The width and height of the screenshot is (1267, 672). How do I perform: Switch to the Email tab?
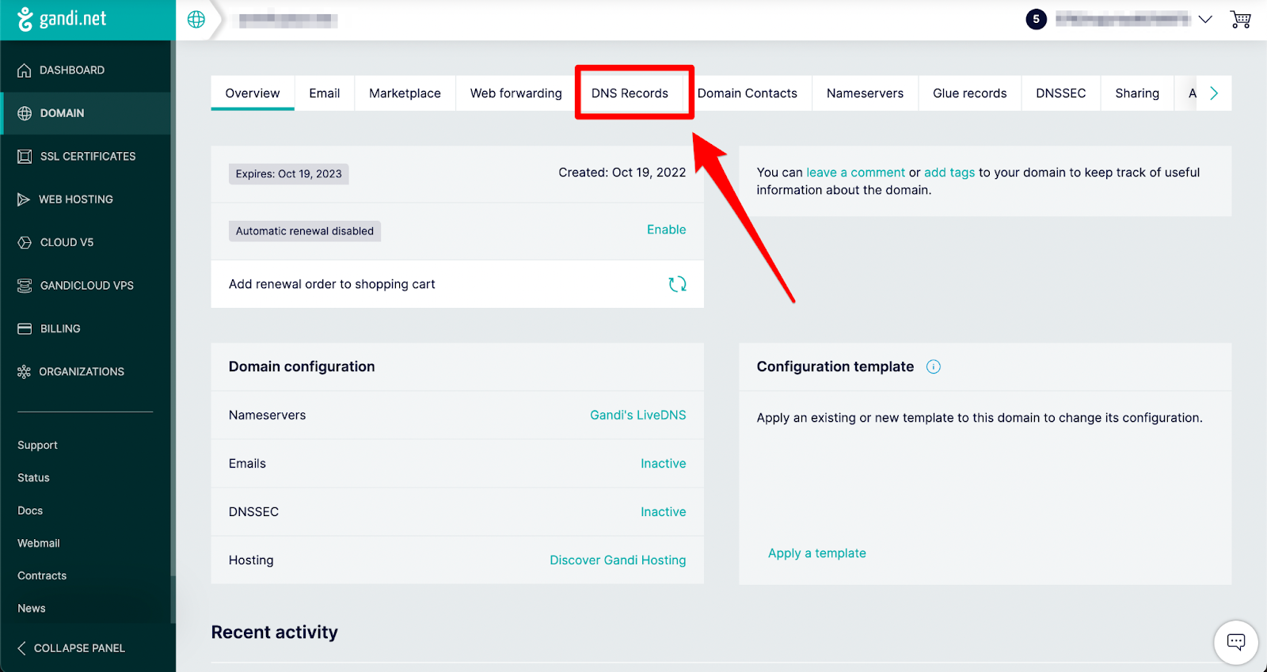coord(325,93)
